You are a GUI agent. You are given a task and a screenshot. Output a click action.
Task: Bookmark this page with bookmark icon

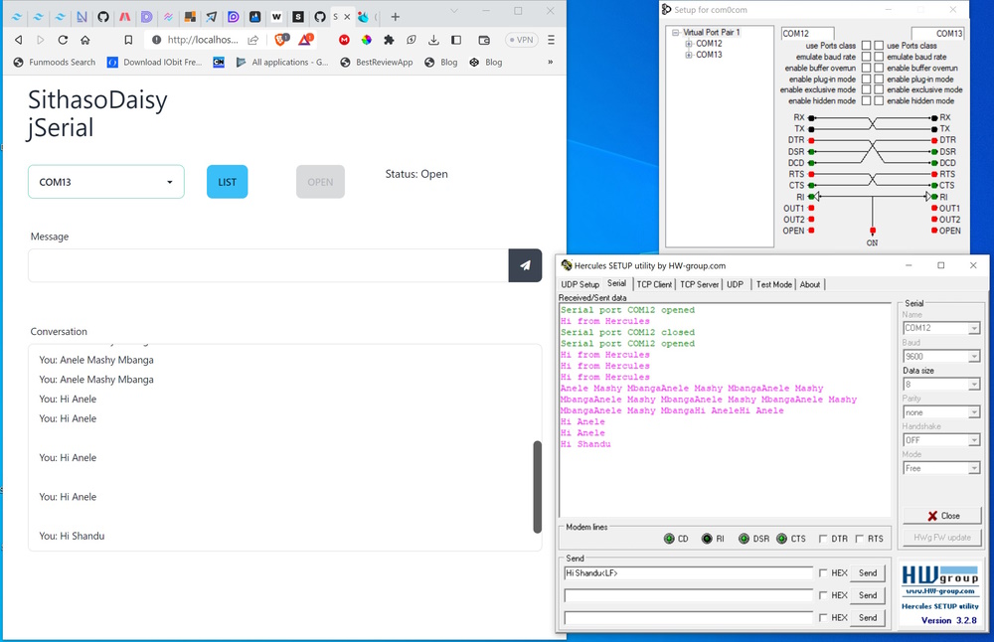[128, 40]
